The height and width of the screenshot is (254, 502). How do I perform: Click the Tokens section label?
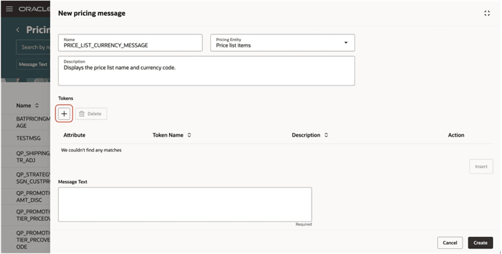coord(66,98)
